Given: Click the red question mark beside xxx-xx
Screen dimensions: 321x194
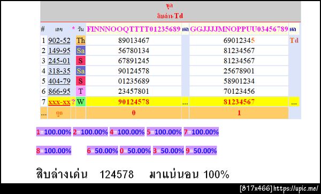Looking at the screenshot, I should point(73,102).
